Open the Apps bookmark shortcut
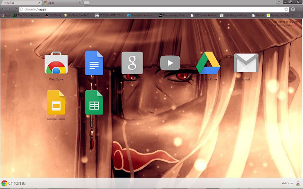The height and width of the screenshot is (189, 303). coord(6,15)
